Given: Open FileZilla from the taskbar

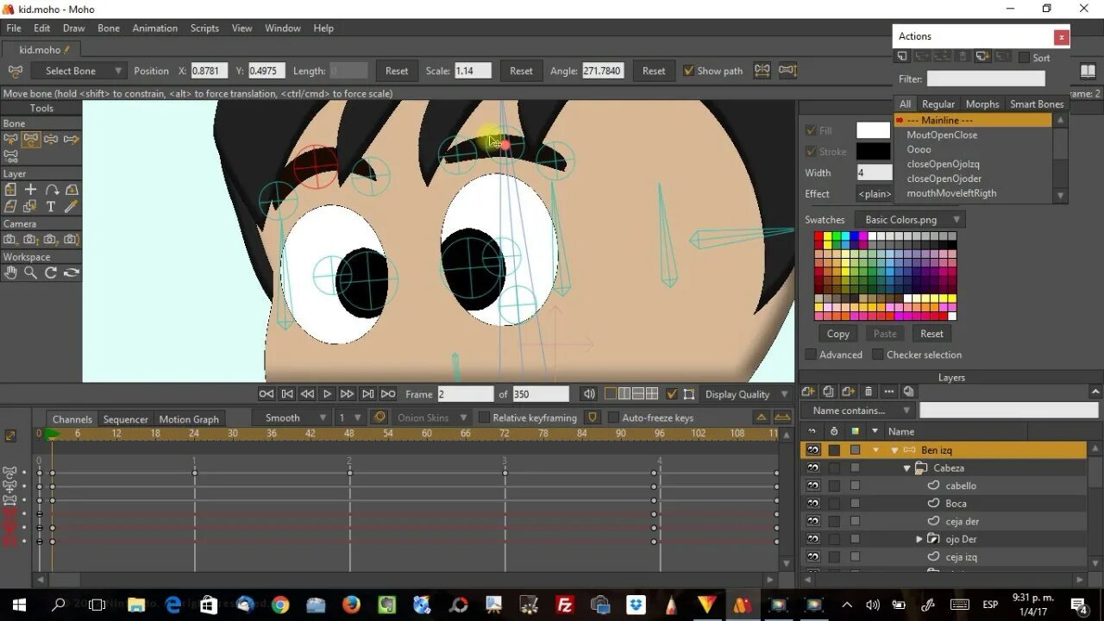Looking at the screenshot, I should tap(565, 605).
